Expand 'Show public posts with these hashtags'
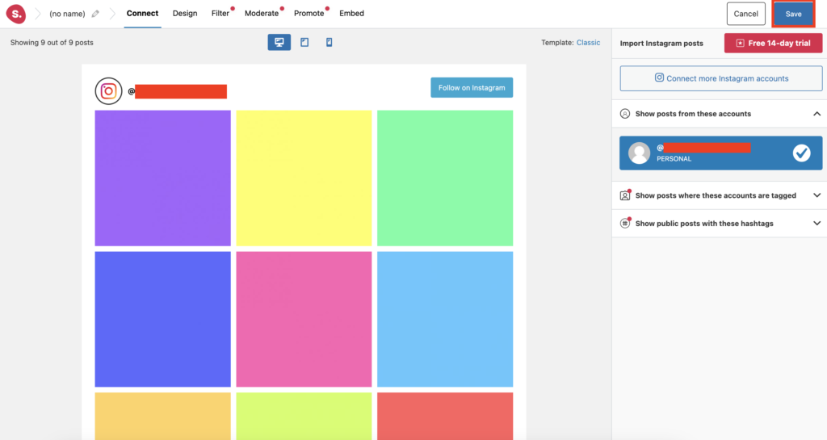Screen dimensions: 827x440 817,224
